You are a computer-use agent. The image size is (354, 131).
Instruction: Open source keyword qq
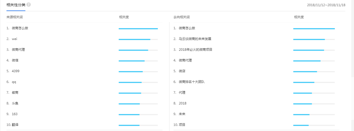pos(14,82)
